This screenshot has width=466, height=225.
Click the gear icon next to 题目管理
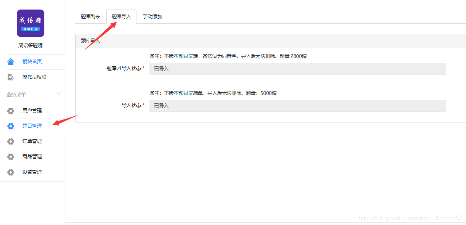[x=10, y=126]
